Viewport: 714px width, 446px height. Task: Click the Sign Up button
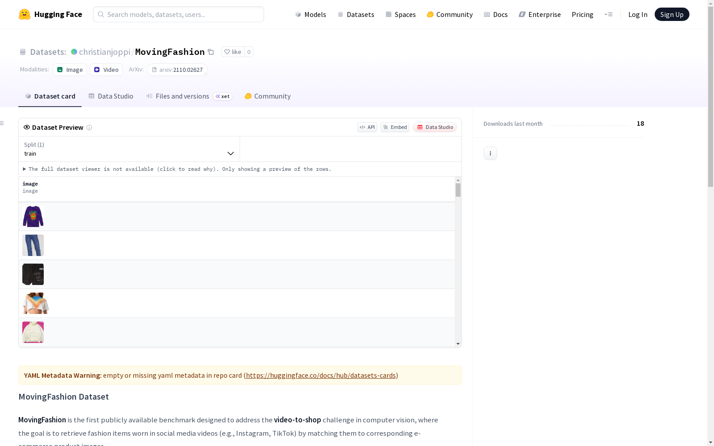[672, 14]
